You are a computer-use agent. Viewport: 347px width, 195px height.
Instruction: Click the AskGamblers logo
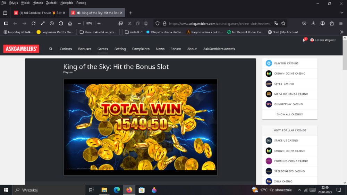pyautogui.click(x=21, y=49)
